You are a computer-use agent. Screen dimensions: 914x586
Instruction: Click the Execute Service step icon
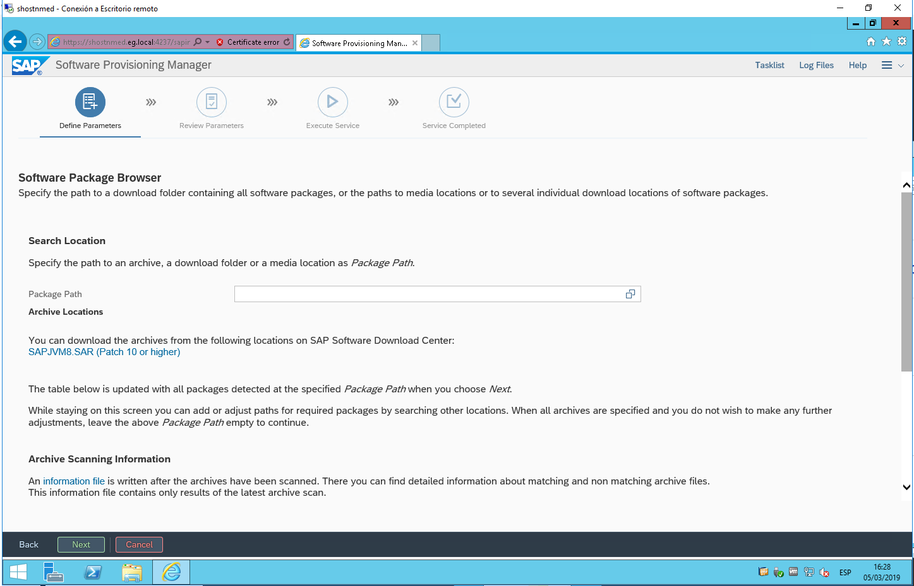pyautogui.click(x=333, y=102)
